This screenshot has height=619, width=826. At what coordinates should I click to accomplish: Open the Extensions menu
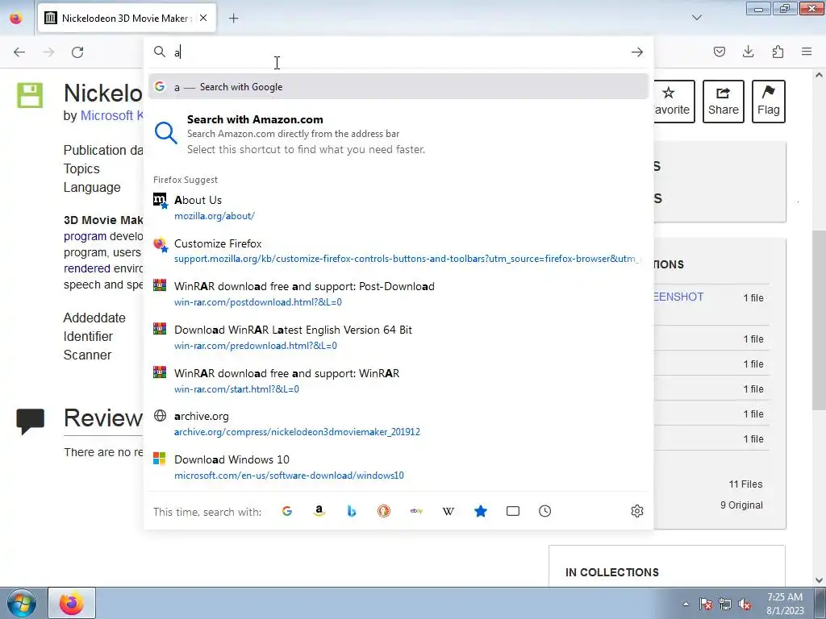click(778, 52)
